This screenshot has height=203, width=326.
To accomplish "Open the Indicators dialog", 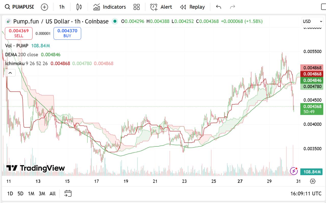I will coord(110,7).
